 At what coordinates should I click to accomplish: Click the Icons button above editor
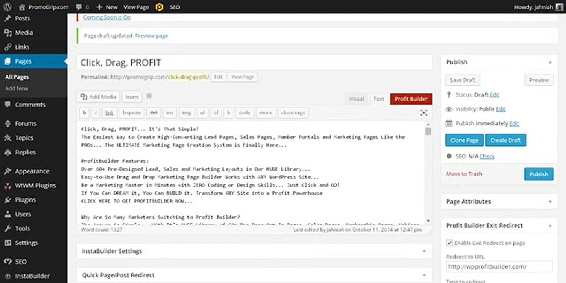(x=132, y=97)
